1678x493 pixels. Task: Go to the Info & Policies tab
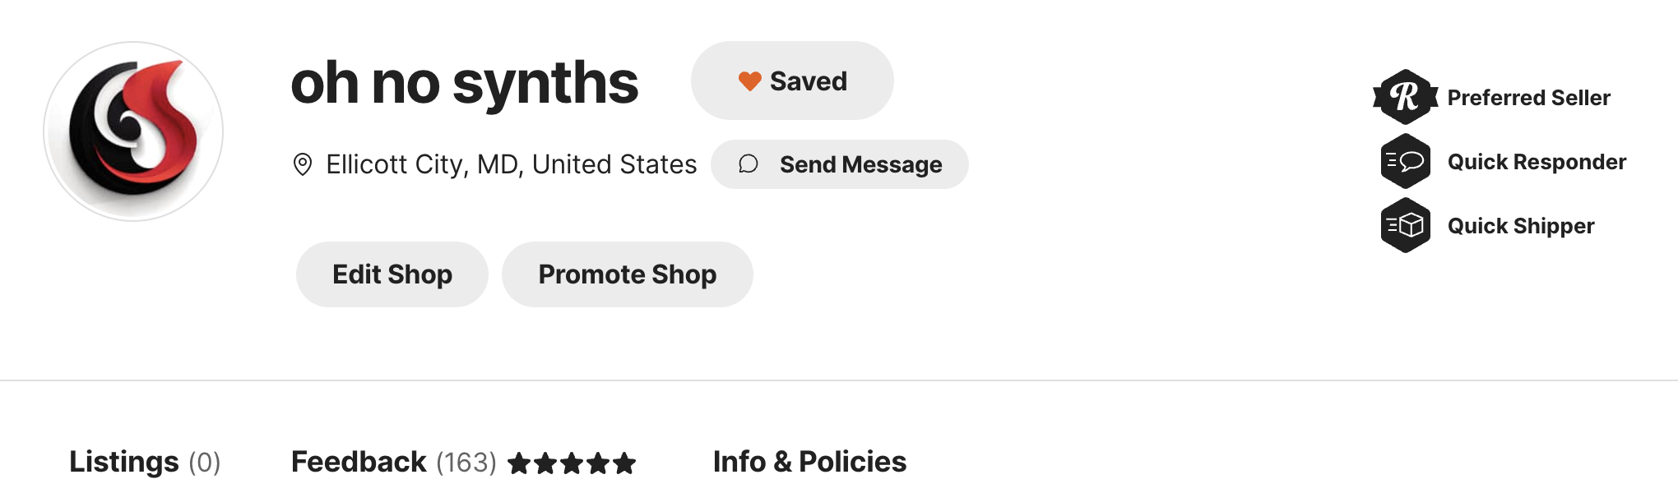pos(809,462)
